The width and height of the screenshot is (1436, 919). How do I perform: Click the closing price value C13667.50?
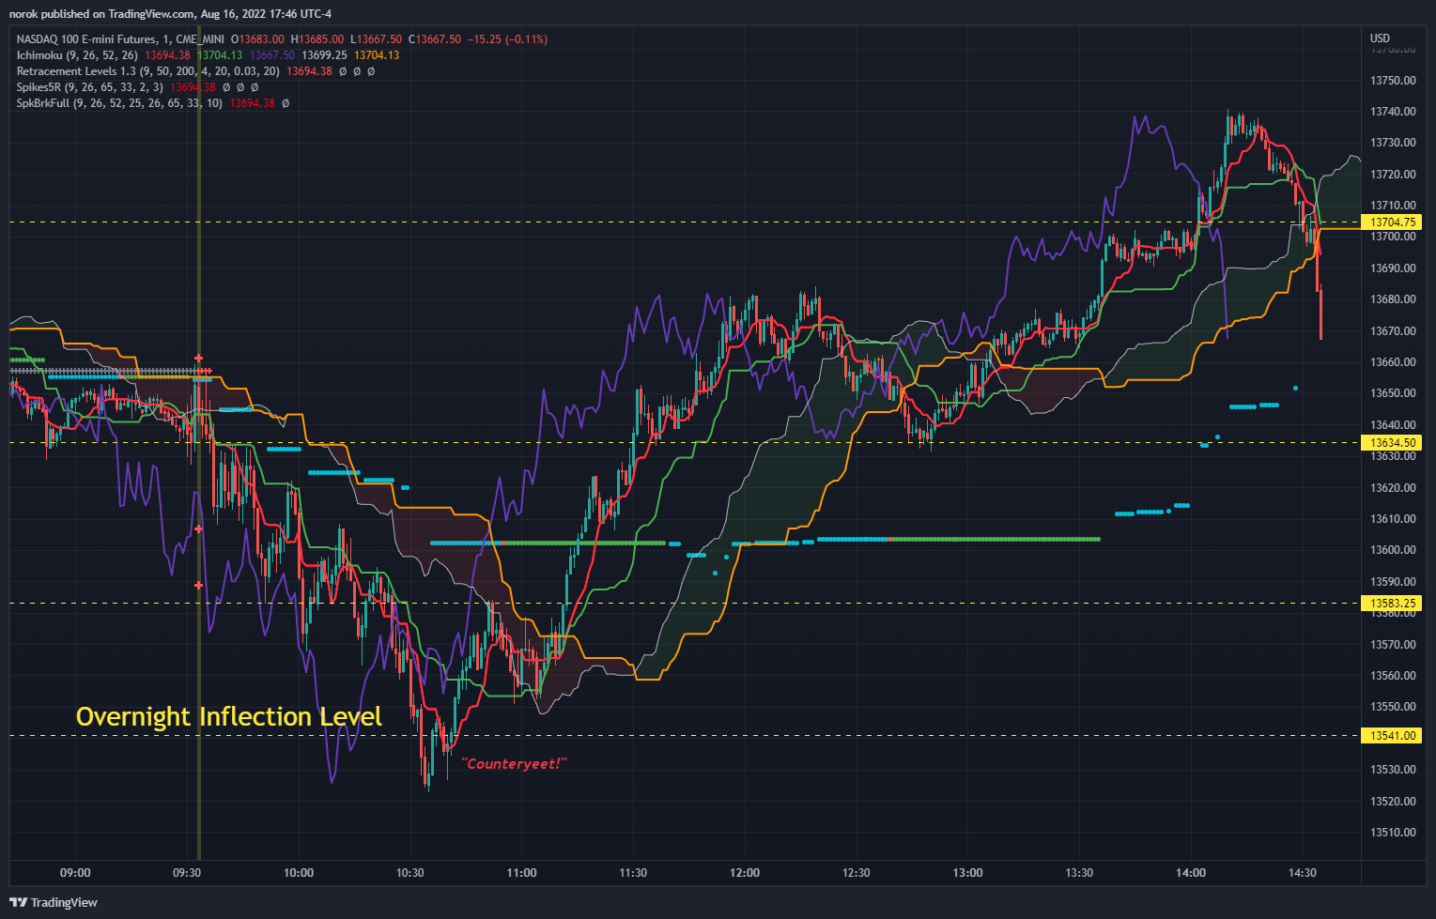point(435,39)
